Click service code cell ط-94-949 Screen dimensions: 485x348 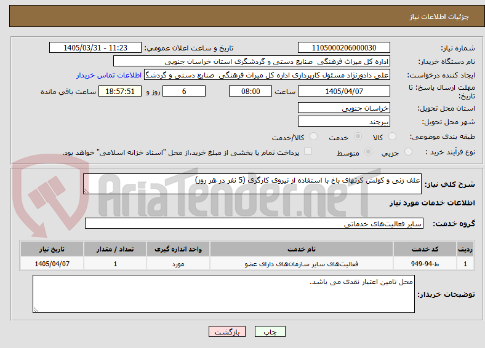point(425,264)
